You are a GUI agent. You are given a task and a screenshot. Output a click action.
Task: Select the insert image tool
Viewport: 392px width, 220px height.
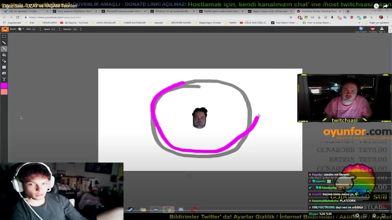4,73
